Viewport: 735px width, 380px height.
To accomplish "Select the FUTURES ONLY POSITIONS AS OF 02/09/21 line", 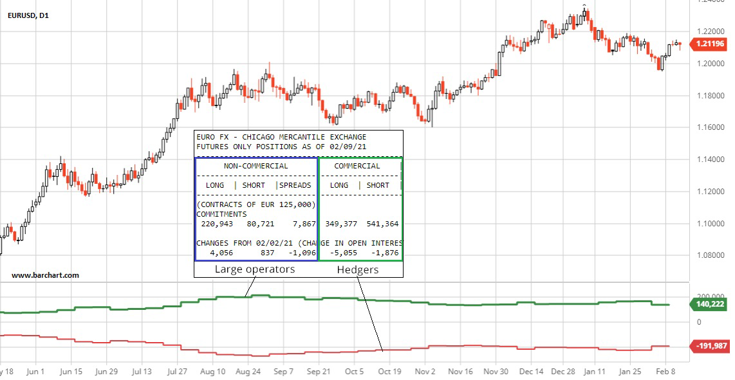I will (281, 147).
